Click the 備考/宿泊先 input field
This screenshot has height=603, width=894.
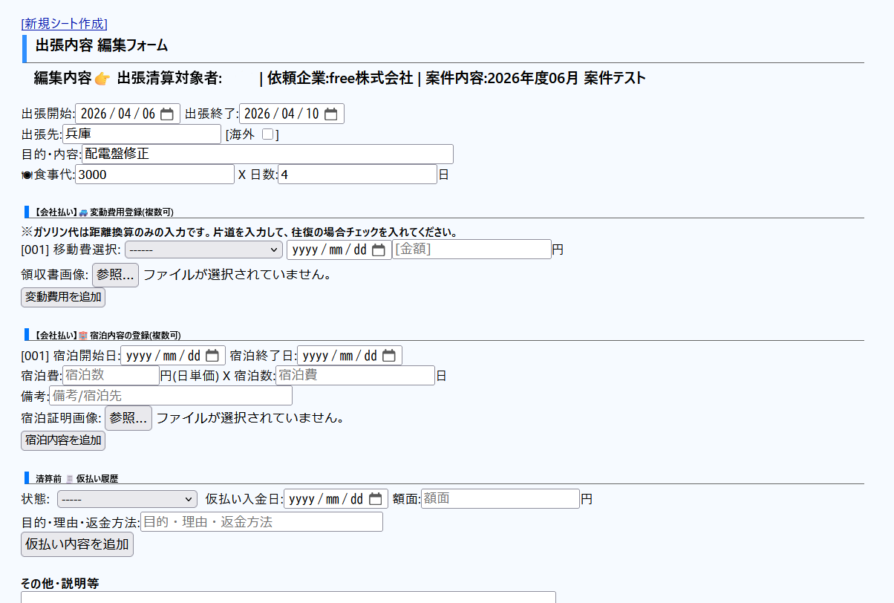click(x=171, y=396)
